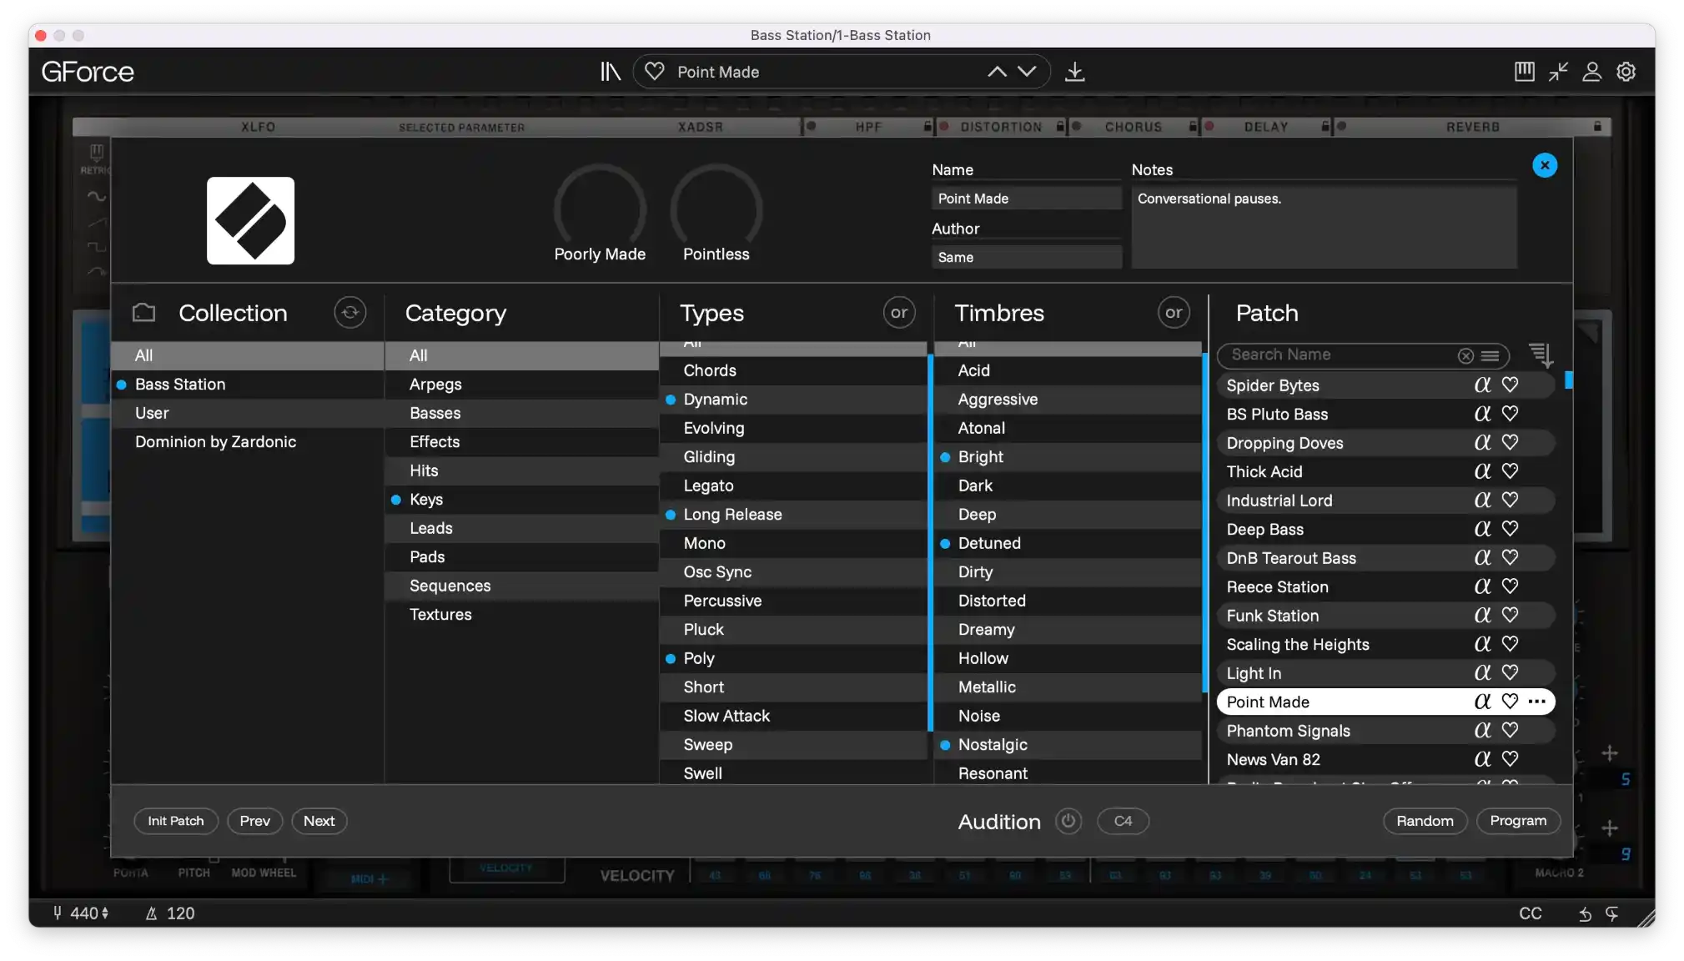Viewport: 1684px width, 961px height.
Task: Select the Acid timbre
Action: point(1068,370)
